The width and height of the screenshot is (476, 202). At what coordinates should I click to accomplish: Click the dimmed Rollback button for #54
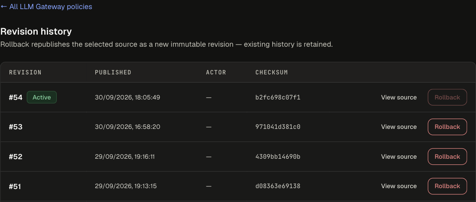447,97
